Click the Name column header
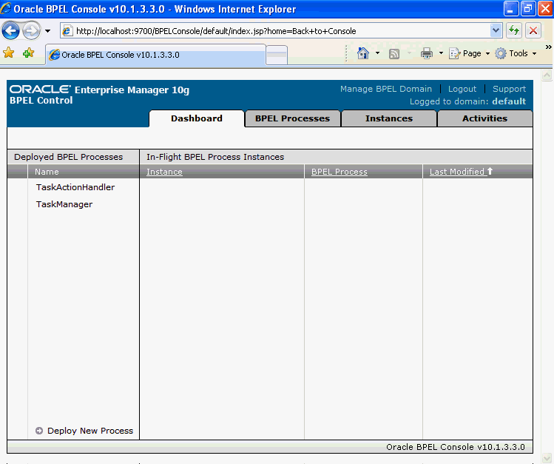This screenshot has height=464, width=554. pyautogui.click(x=47, y=172)
